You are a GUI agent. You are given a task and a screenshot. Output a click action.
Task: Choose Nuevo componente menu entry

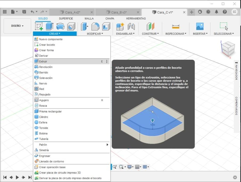click(72, 39)
